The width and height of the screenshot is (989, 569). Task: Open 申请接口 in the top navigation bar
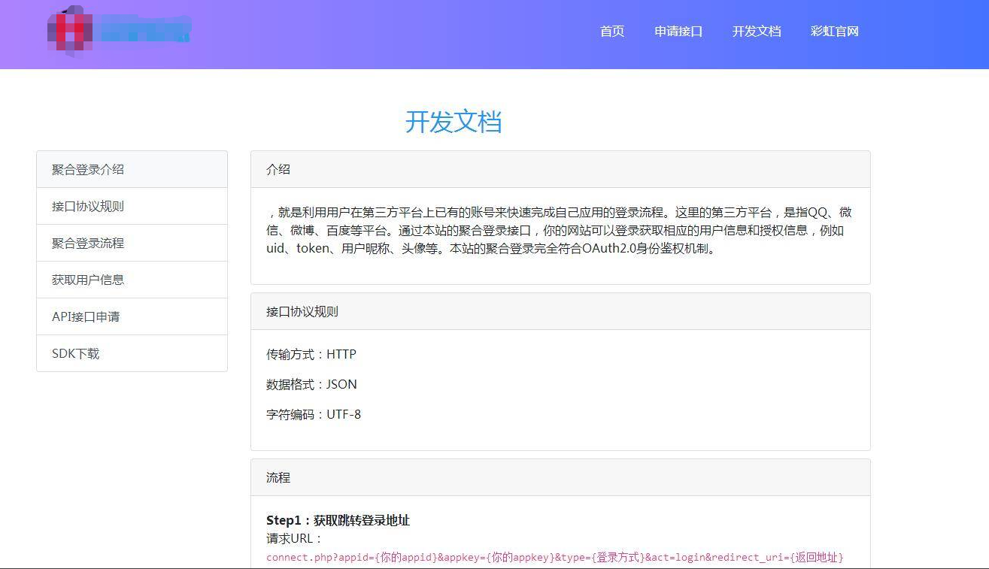(678, 32)
